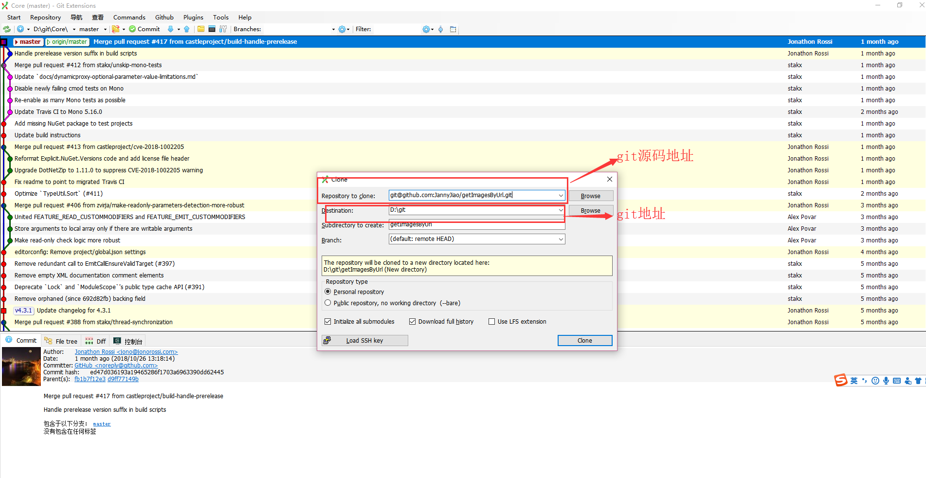Viewport: 926px width, 478px height.
Task: Switch to the File tree tab
Action: click(61, 341)
